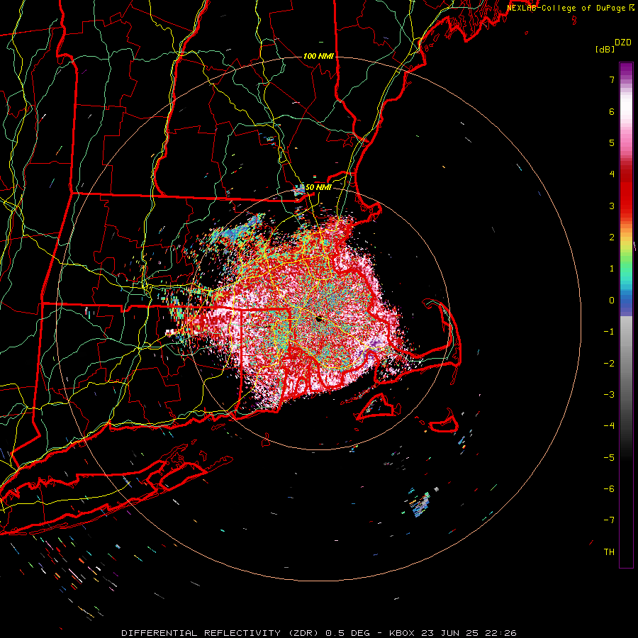Click the [dB] unit label
This screenshot has height=638, width=638.
[x=605, y=50]
